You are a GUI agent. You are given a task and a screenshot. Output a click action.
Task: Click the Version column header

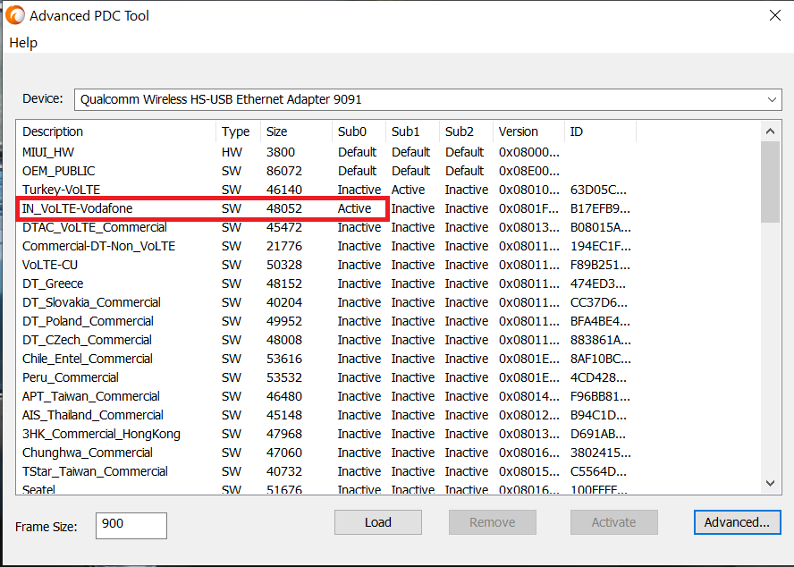click(x=528, y=131)
